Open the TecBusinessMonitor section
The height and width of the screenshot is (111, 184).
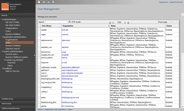tap(11, 109)
